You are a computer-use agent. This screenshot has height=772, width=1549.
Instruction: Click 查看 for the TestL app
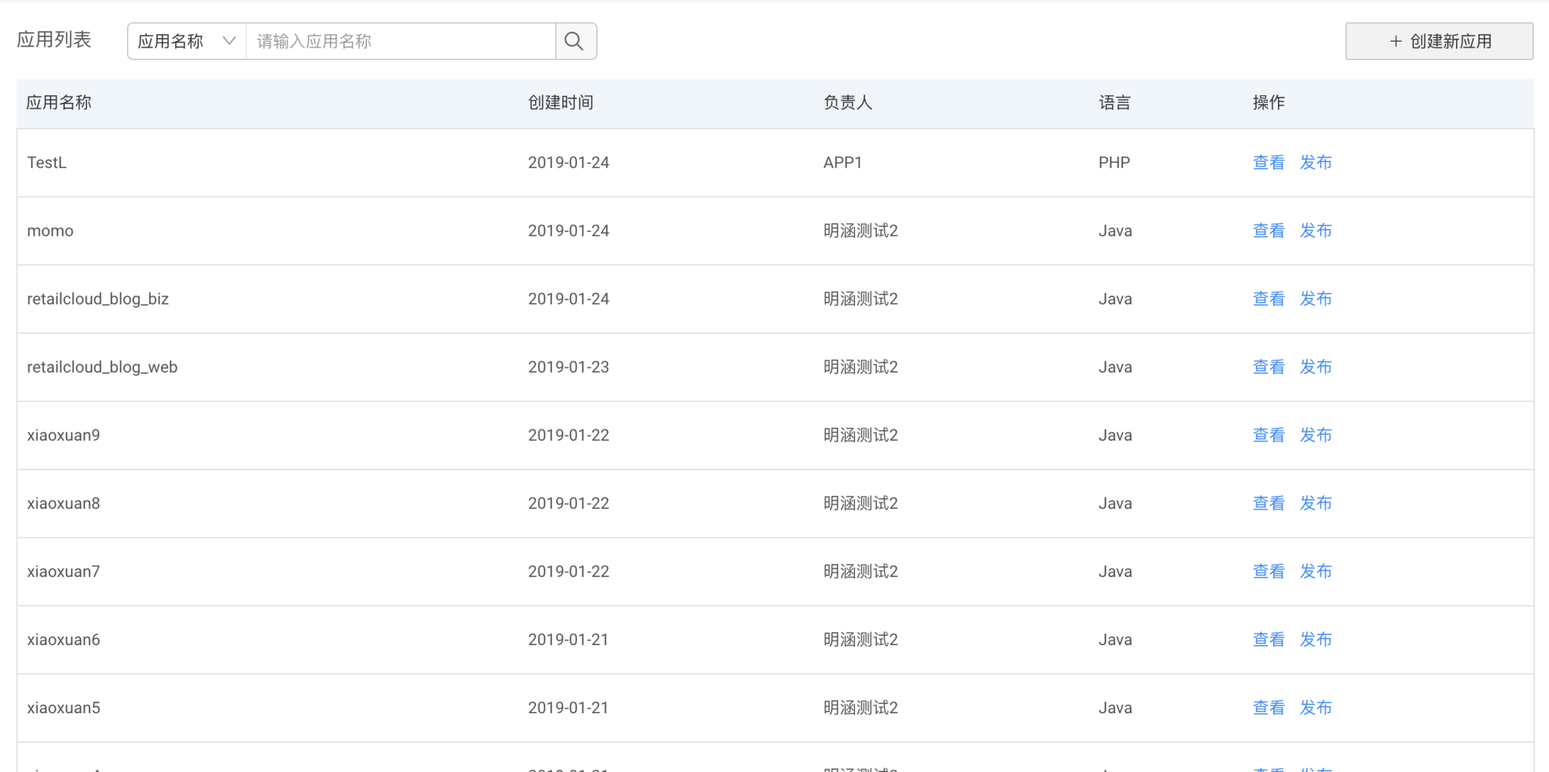(x=1268, y=162)
